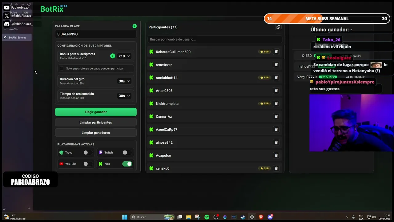Delete participant ramiabbott14
The width and height of the screenshot is (394, 222).
pos(276,78)
